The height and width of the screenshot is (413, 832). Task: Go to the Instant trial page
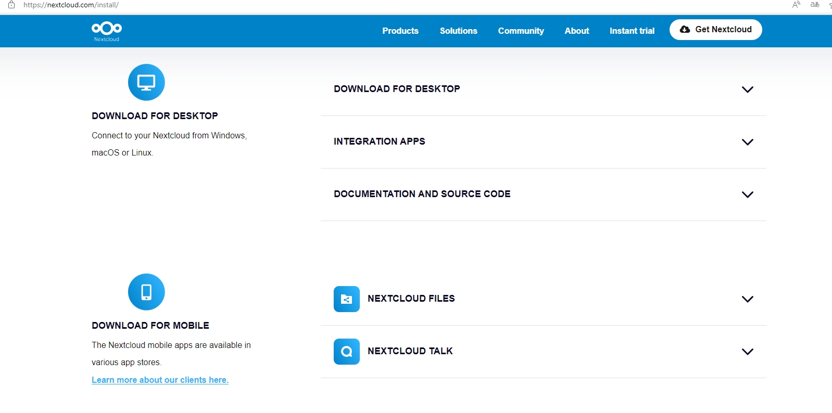pyautogui.click(x=632, y=31)
